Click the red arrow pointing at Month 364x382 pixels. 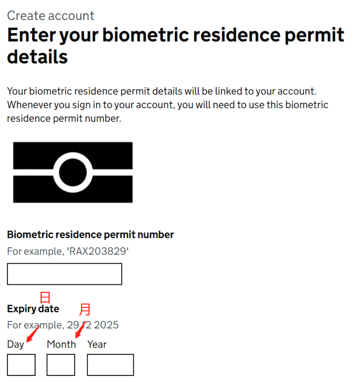(81, 329)
